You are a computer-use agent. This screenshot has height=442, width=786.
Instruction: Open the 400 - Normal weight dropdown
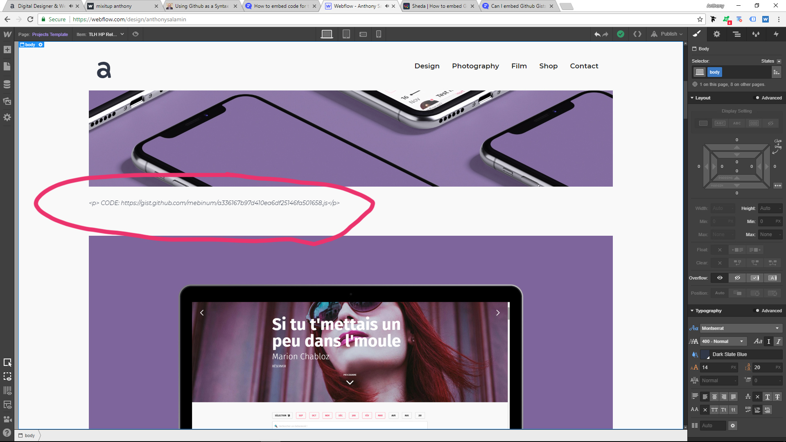(723, 341)
